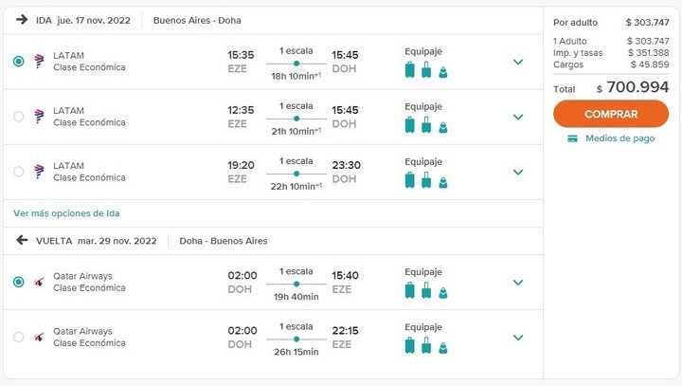Select the LATAM 12:35 departure flight

click(x=18, y=117)
